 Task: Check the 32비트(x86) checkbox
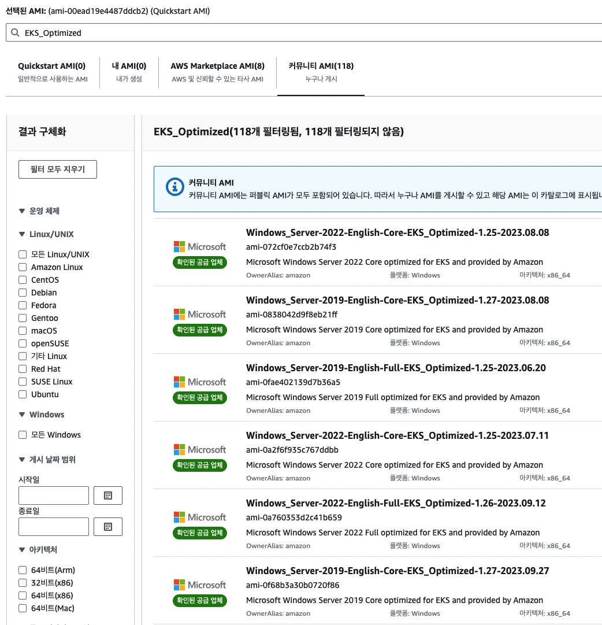tap(23, 583)
